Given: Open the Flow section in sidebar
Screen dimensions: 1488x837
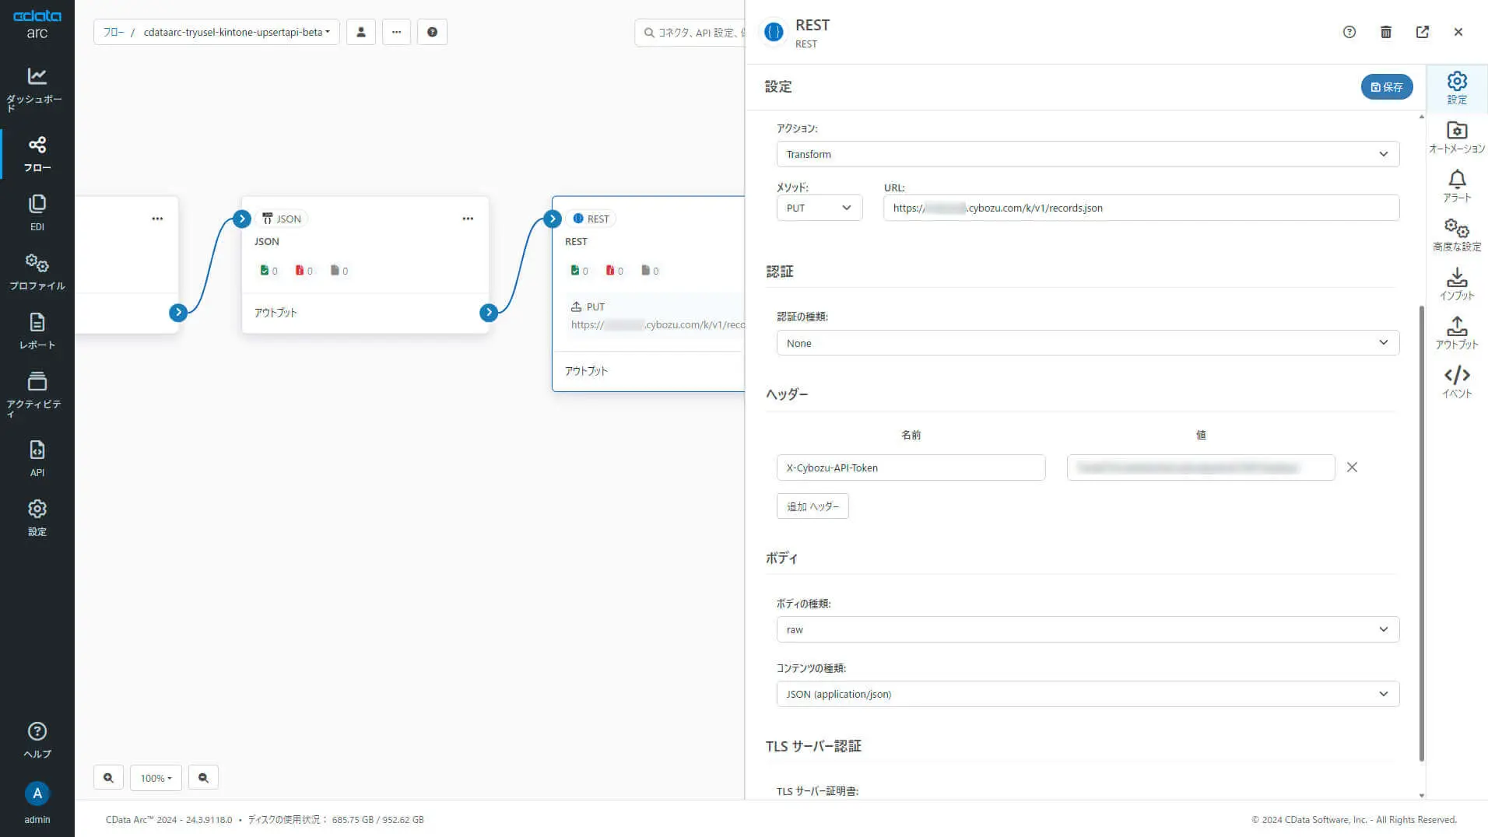Looking at the screenshot, I should 37,154.
